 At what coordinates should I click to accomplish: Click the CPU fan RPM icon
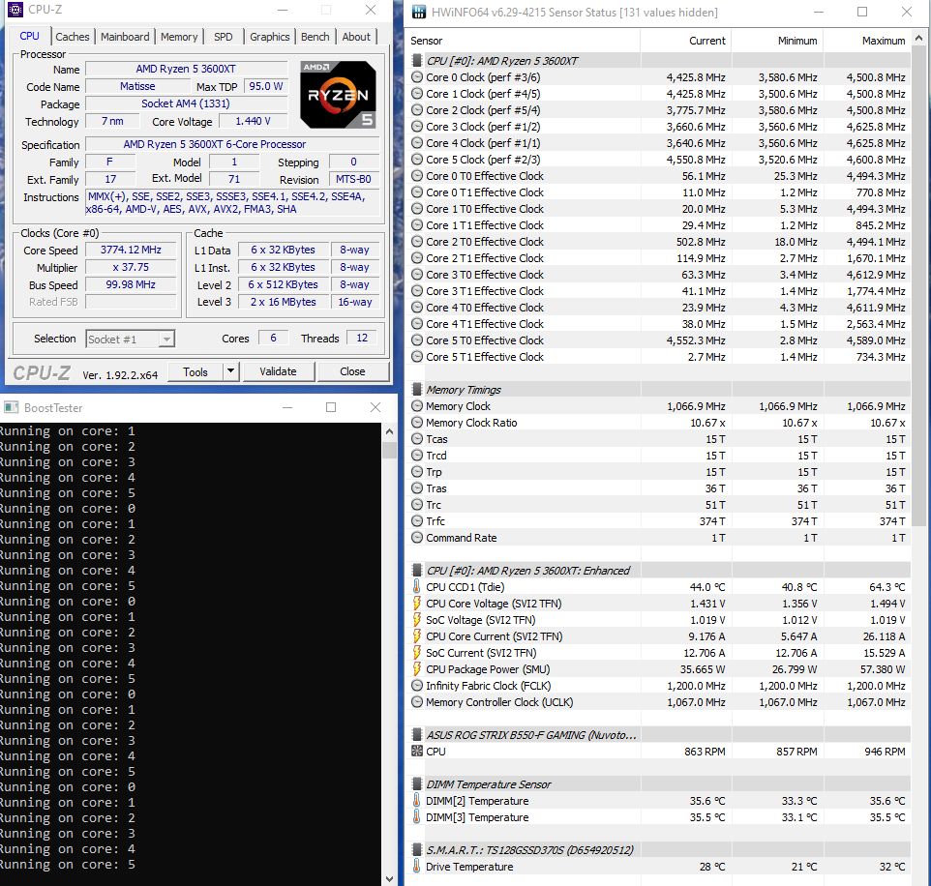coord(417,752)
